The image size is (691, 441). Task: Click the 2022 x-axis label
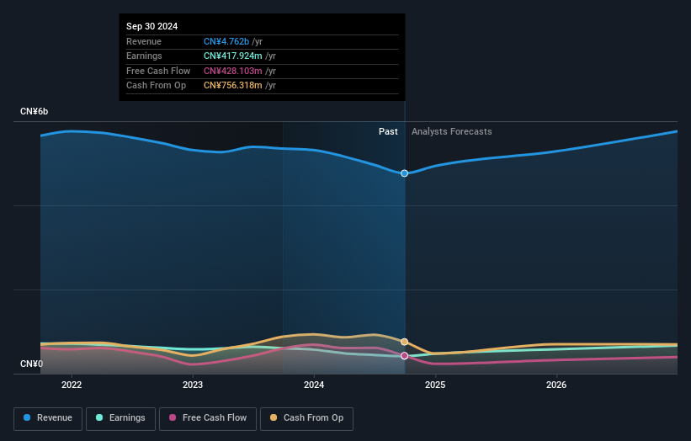72,385
